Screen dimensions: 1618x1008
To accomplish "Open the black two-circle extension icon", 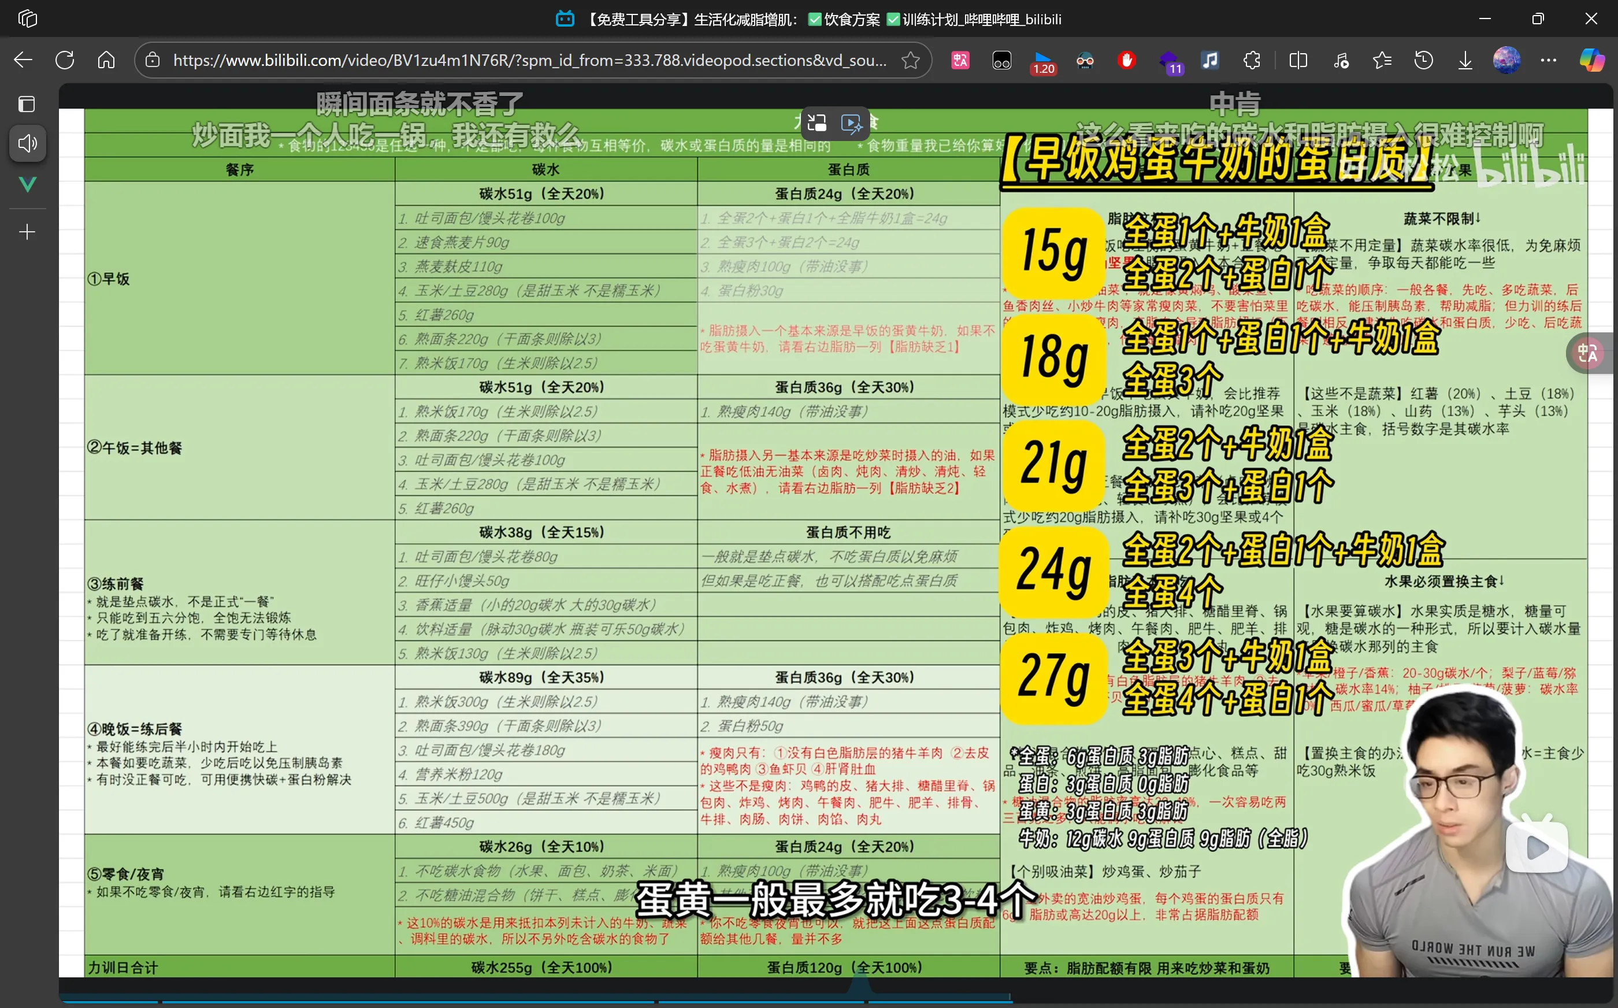I will tap(1001, 61).
